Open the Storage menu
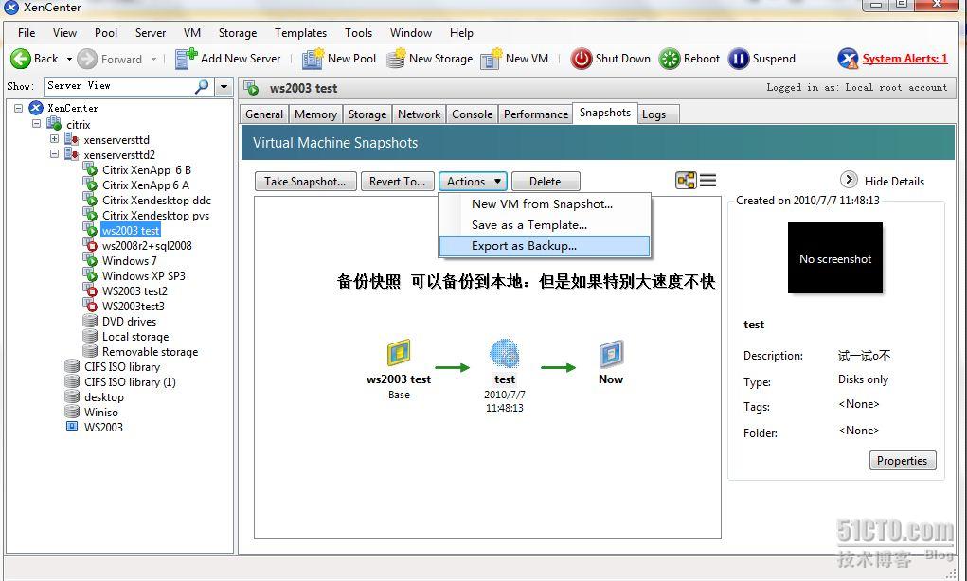Image resolution: width=967 pixels, height=581 pixels. coord(238,33)
